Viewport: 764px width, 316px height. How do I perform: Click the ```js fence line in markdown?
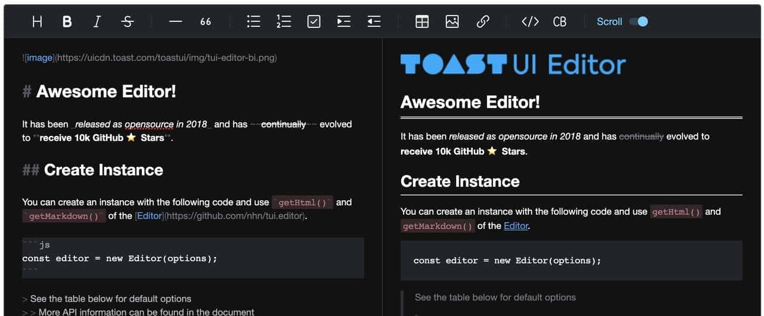36,244
